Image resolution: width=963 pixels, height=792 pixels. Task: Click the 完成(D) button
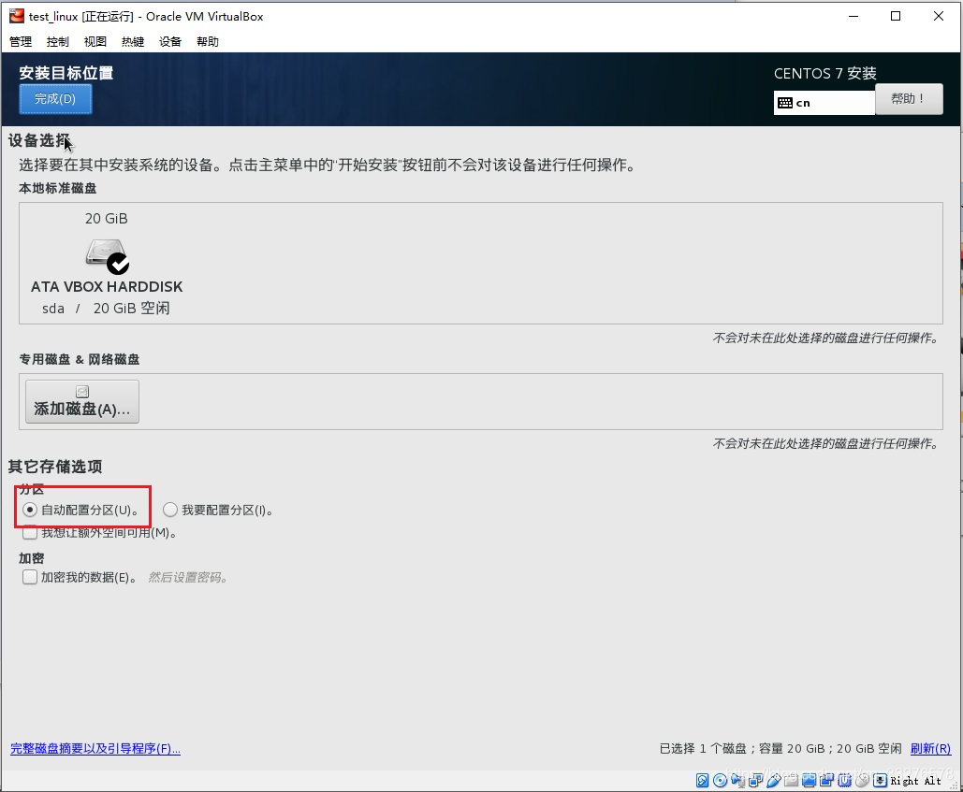click(x=55, y=99)
